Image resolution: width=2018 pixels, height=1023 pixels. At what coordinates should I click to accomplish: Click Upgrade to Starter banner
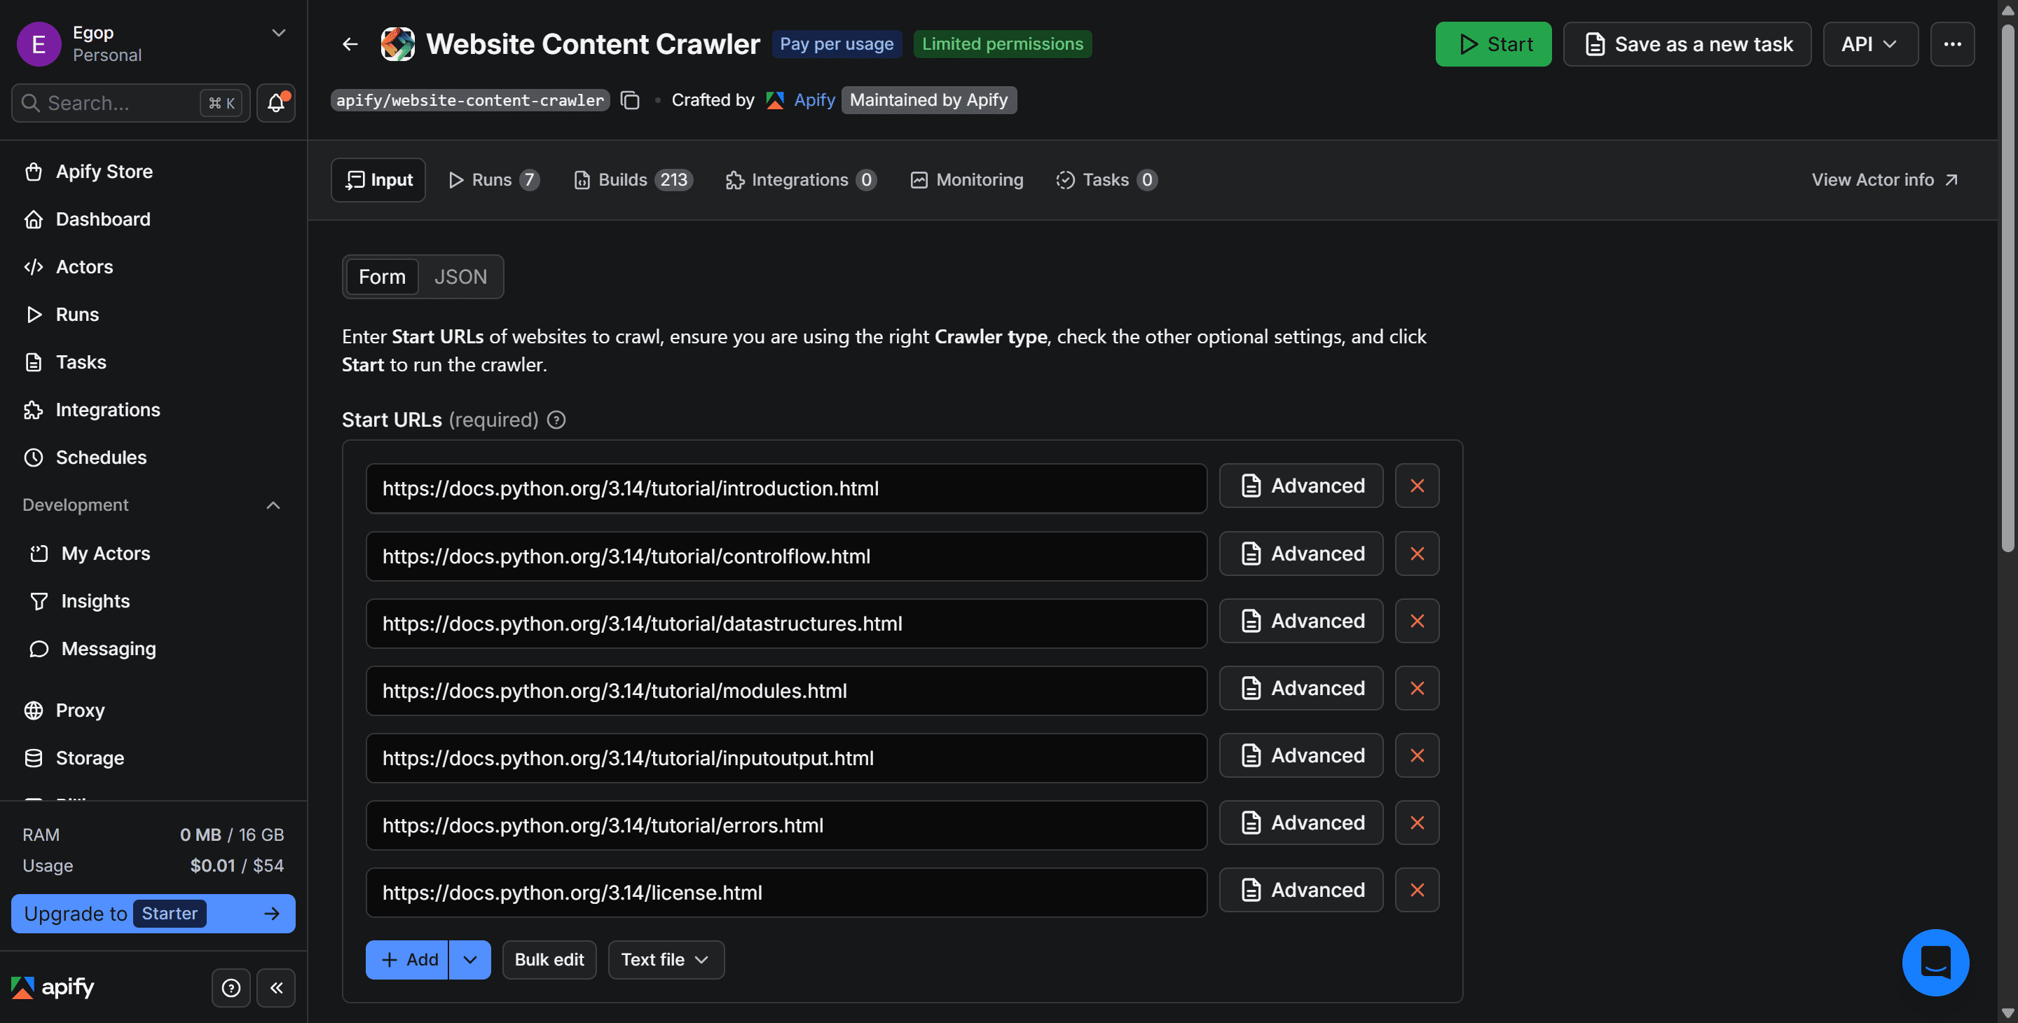click(153, 913)
